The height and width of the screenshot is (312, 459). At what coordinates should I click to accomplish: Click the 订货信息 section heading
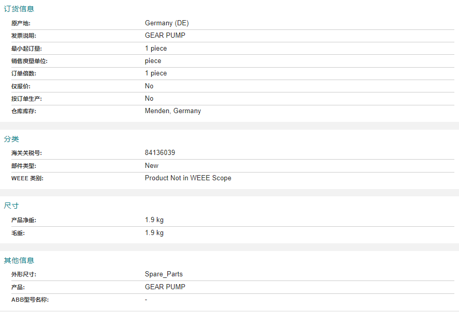(19, 9)
